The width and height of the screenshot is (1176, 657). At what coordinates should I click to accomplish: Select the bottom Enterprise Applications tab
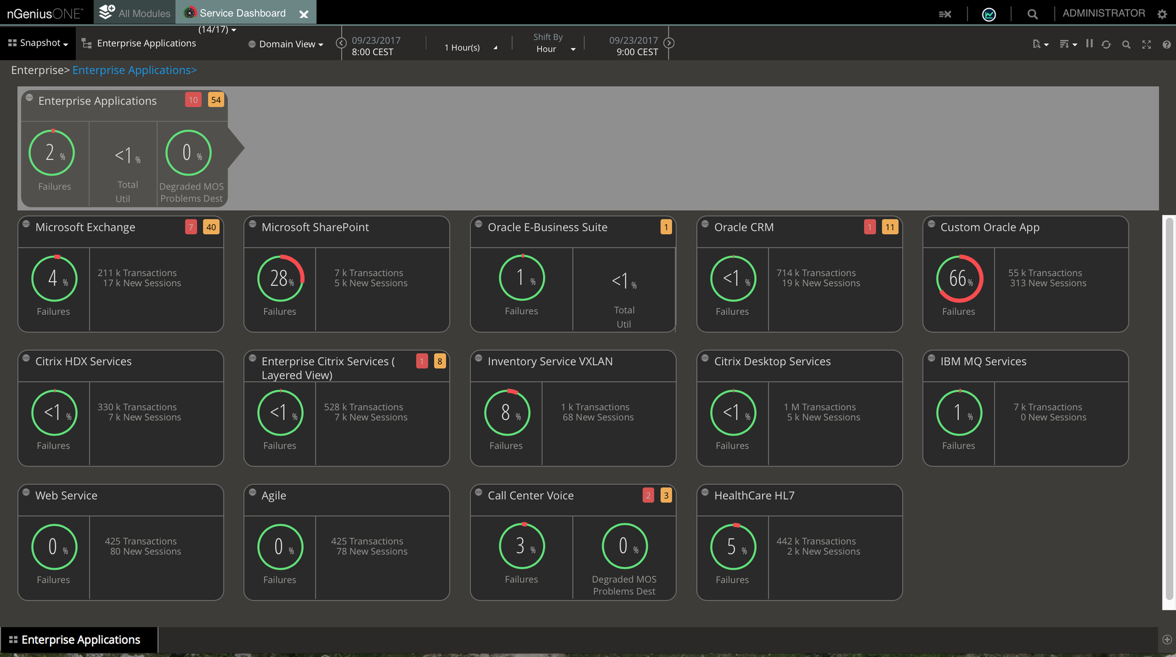[79, 640]
